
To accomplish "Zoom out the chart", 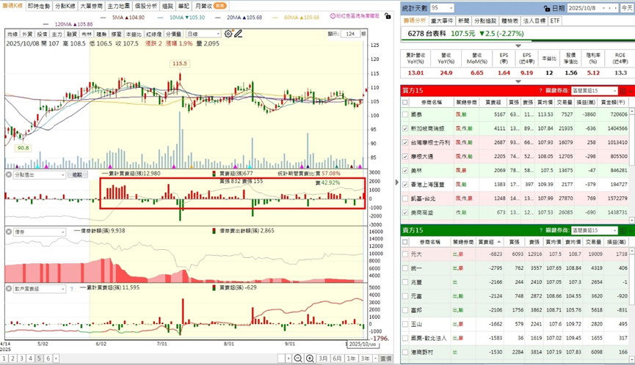I will tap(298, 358).
